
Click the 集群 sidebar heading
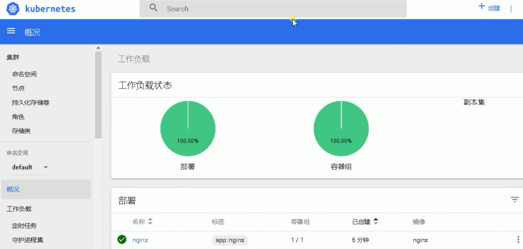[x=13, y=57]
